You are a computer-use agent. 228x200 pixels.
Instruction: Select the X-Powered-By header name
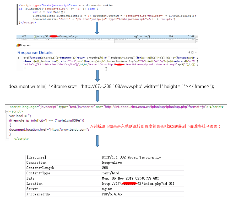(x=38, y=194)
